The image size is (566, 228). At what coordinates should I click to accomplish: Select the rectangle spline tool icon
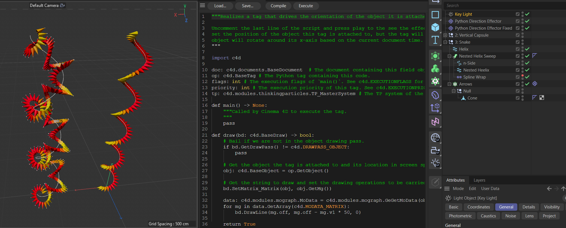click(x=435, y=15)
